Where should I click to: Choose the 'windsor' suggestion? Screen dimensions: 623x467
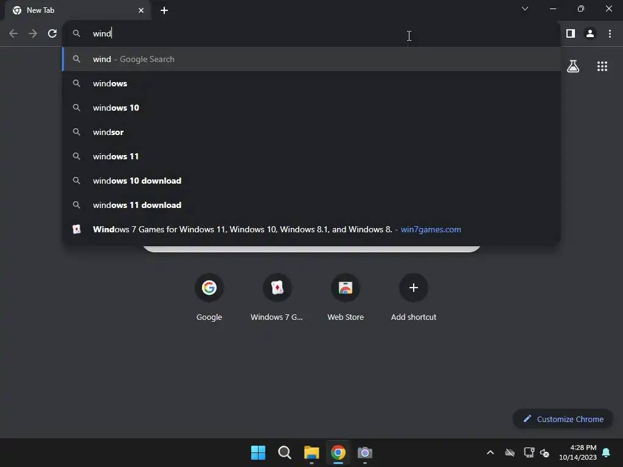point(311,132)
